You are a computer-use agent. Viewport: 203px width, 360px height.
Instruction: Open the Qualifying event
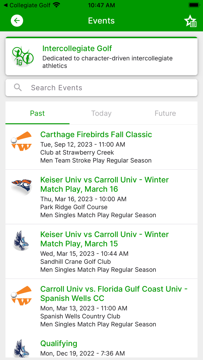pos(59,343)
